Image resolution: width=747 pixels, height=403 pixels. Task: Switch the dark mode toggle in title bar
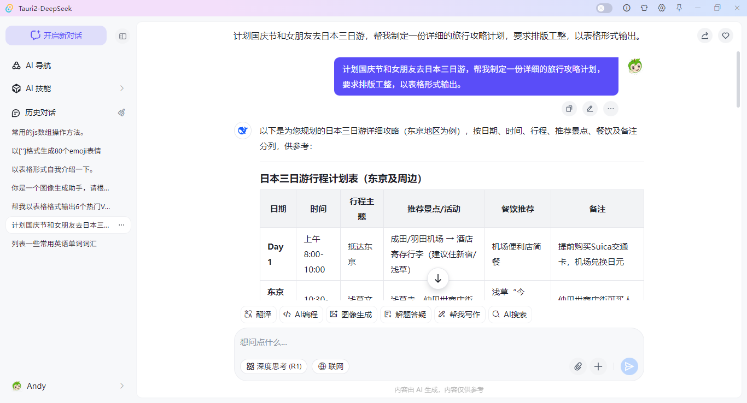click(x=604, y=8)
